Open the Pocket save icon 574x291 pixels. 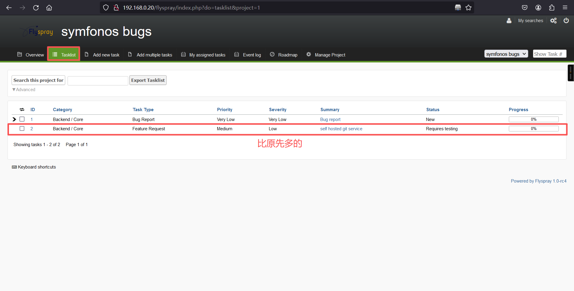tap(525, 7)
